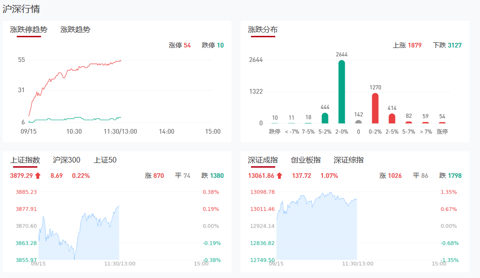Click the 深证成指 tab
This screenshot has width=480, height=278.
click(x=263, y=160)
